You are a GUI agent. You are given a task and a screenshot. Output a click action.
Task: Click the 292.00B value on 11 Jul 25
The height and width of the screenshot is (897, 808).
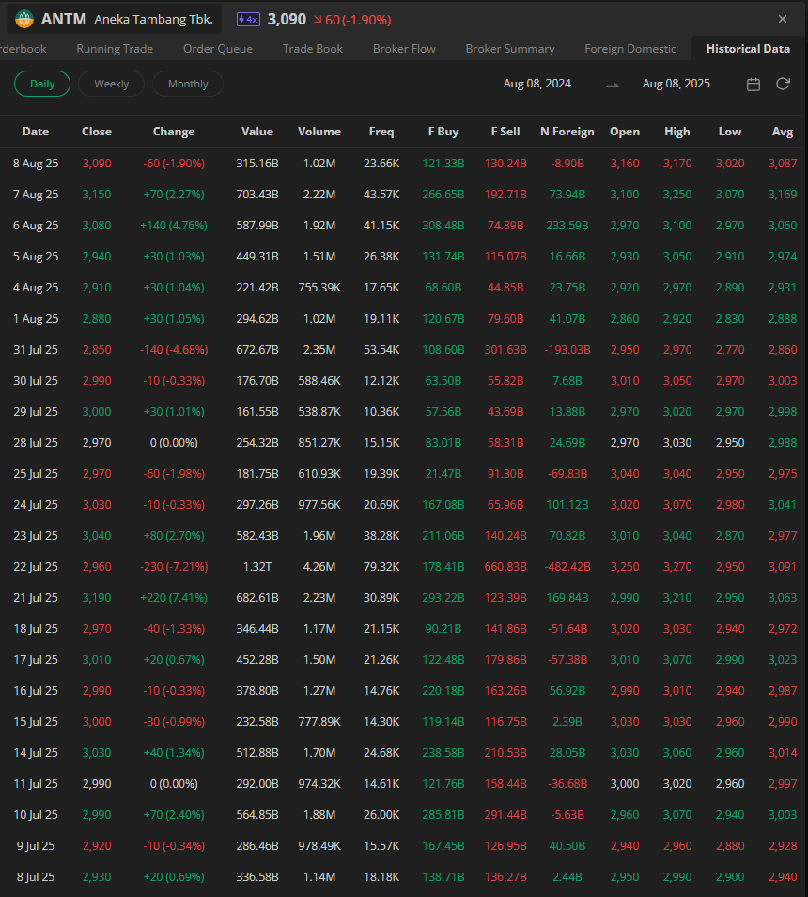[257, 784]
